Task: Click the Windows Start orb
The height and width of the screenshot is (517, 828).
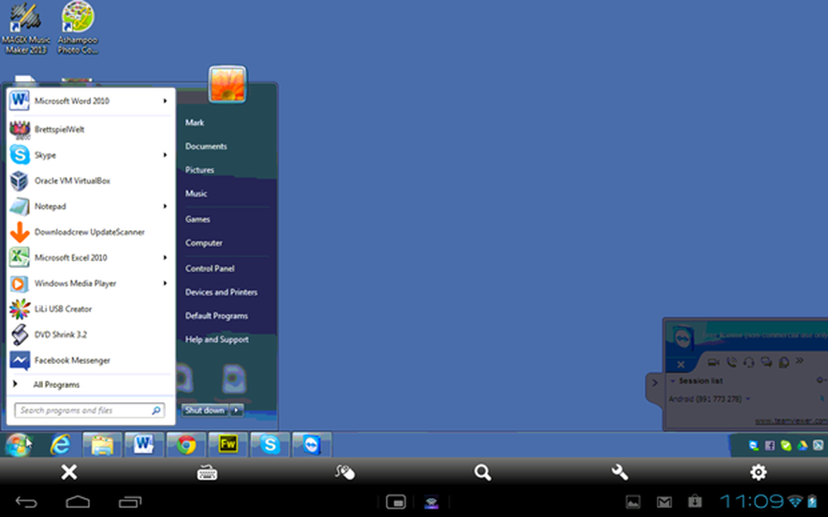Action: 17,445
